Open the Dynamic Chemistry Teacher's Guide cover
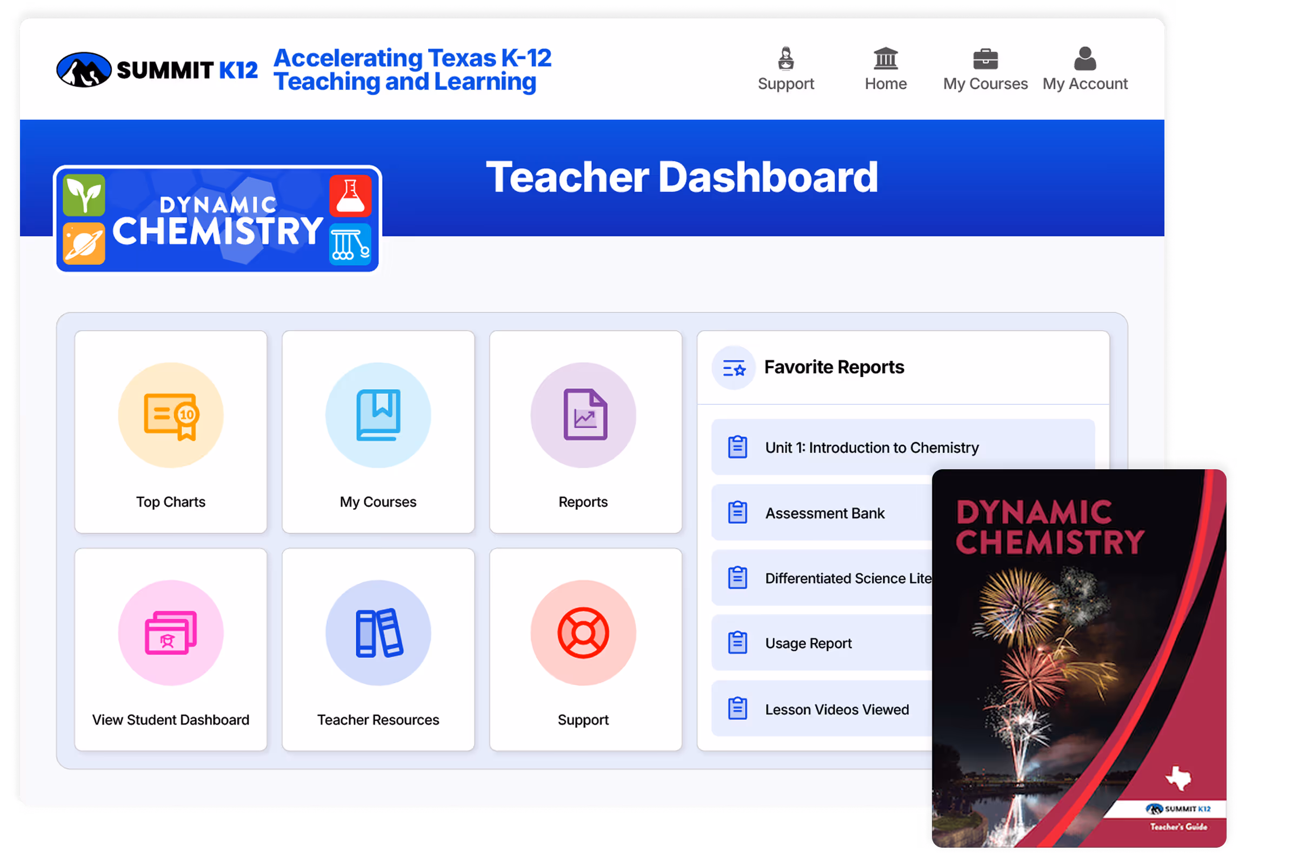Viewport: 1292px width, 865px height. click(x=1079, y=658)
